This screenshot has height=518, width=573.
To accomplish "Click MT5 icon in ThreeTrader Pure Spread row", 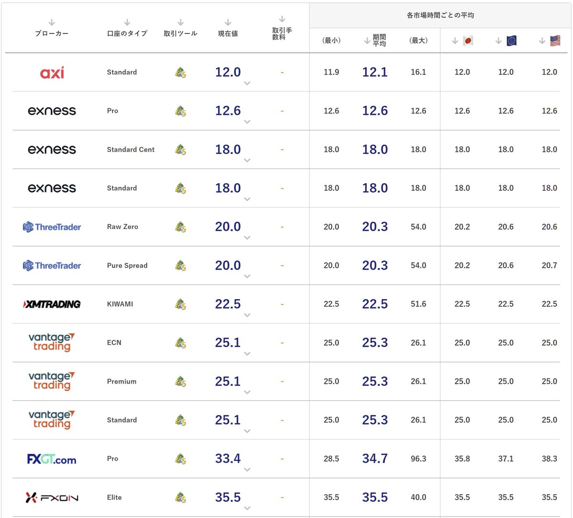I will [180, 265].
